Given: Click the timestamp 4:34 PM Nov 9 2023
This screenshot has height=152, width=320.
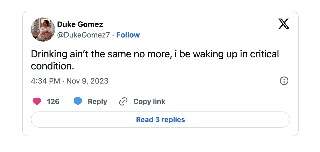Looking at the screenshot, I should tap(70, 81).
